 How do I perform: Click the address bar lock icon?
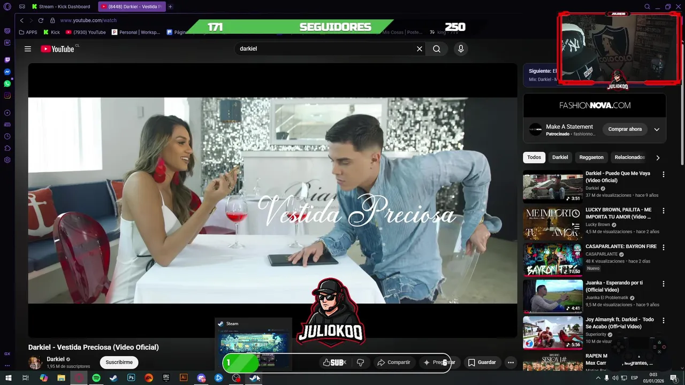52,20
